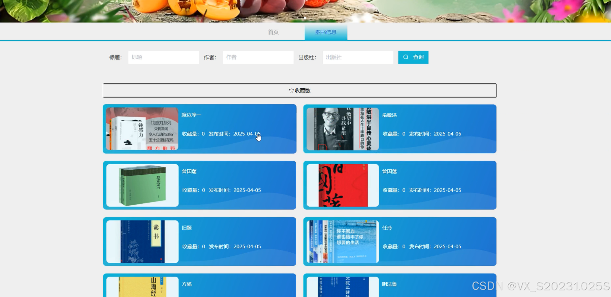Focus the 标题 search input field
Image resolution: width=611 pixels, height=297 pixels.
tap(163, 57)
